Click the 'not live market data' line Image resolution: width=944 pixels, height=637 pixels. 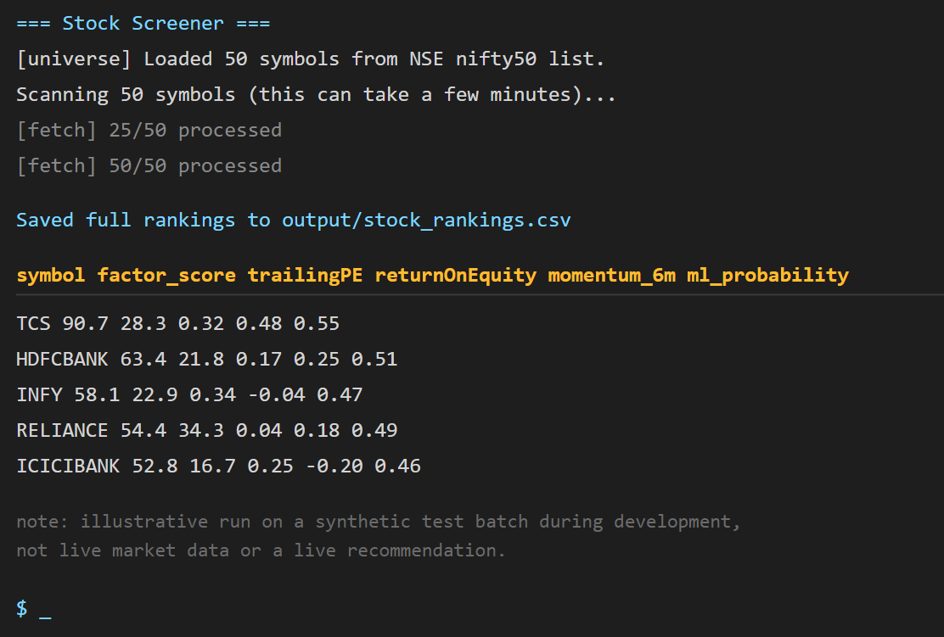(x=261, y=550)
